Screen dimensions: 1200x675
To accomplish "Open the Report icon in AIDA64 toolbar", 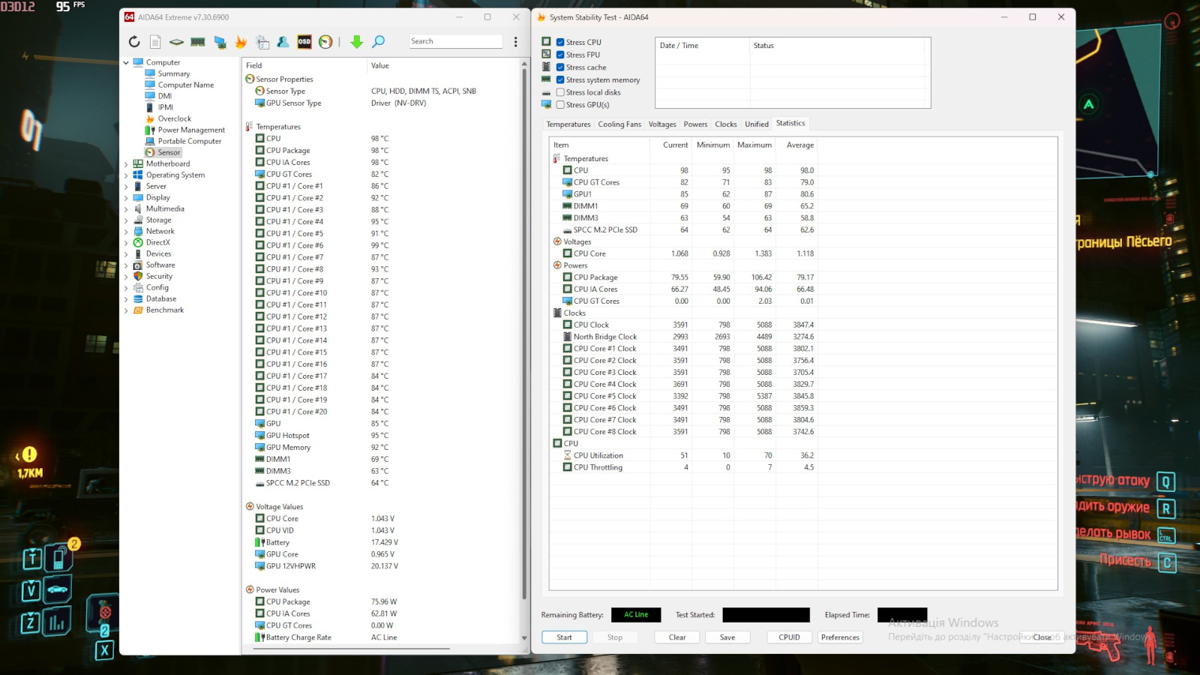I will coord(155,42).
